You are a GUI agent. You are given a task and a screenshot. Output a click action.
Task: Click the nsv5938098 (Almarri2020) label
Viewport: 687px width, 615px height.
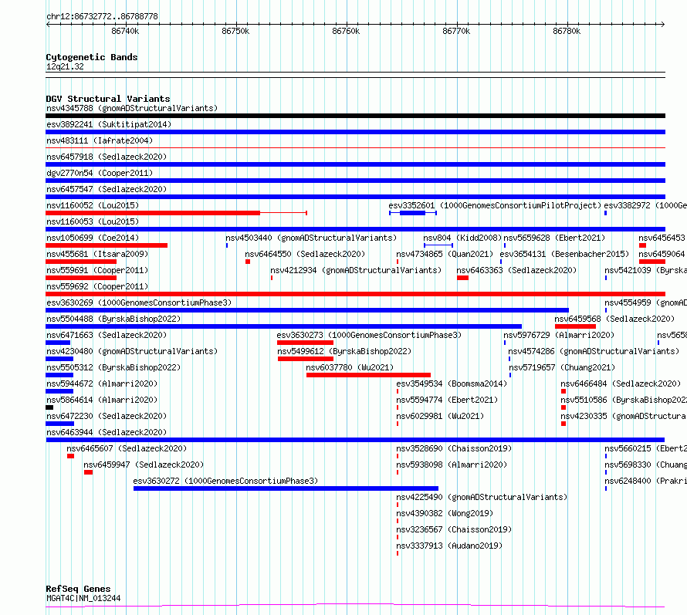click(452, 465)
